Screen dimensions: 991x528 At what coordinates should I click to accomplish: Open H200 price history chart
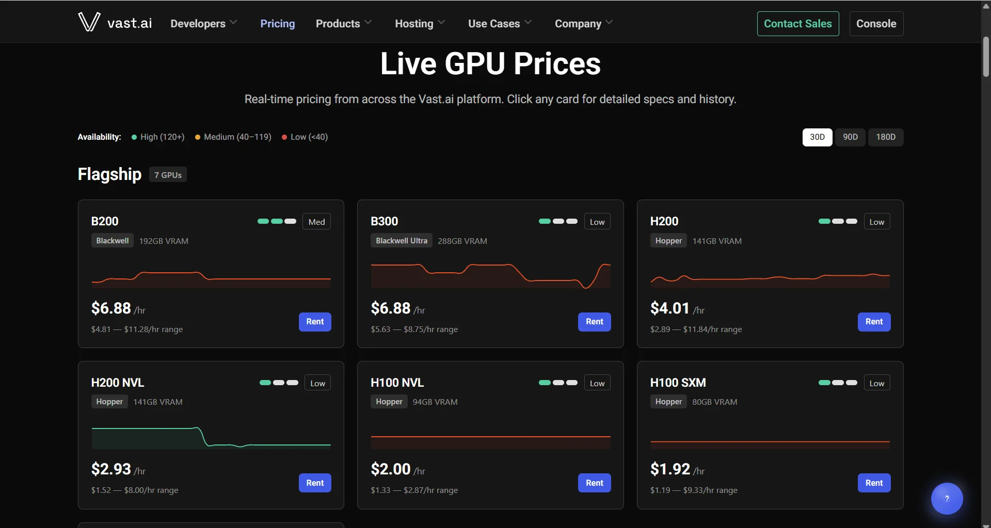point(770,280)
